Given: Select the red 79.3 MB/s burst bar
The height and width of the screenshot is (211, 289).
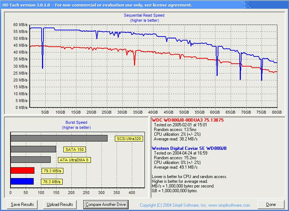Looking at the screenshot, I should (22, 170).
